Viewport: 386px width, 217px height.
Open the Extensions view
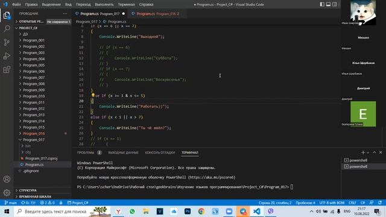[x=7, y=70]
